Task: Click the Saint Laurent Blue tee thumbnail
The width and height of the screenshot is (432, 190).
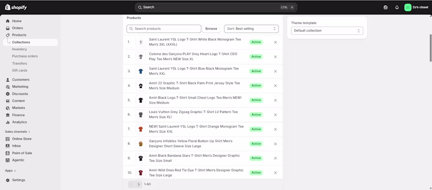Action: [x=141, y=71]
